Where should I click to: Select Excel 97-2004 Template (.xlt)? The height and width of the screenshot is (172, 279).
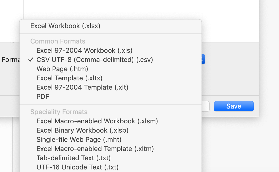pos(82,87)
